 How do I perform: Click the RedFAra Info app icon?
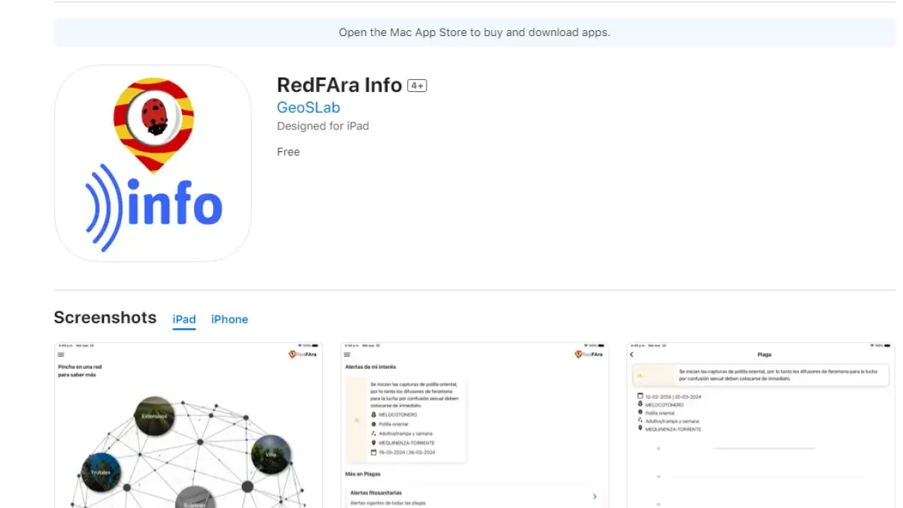point(153,163)
